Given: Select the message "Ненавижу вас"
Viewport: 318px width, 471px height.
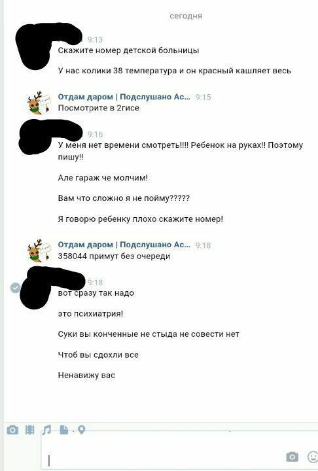Looking at the screenshot, I should coord(86,375).
